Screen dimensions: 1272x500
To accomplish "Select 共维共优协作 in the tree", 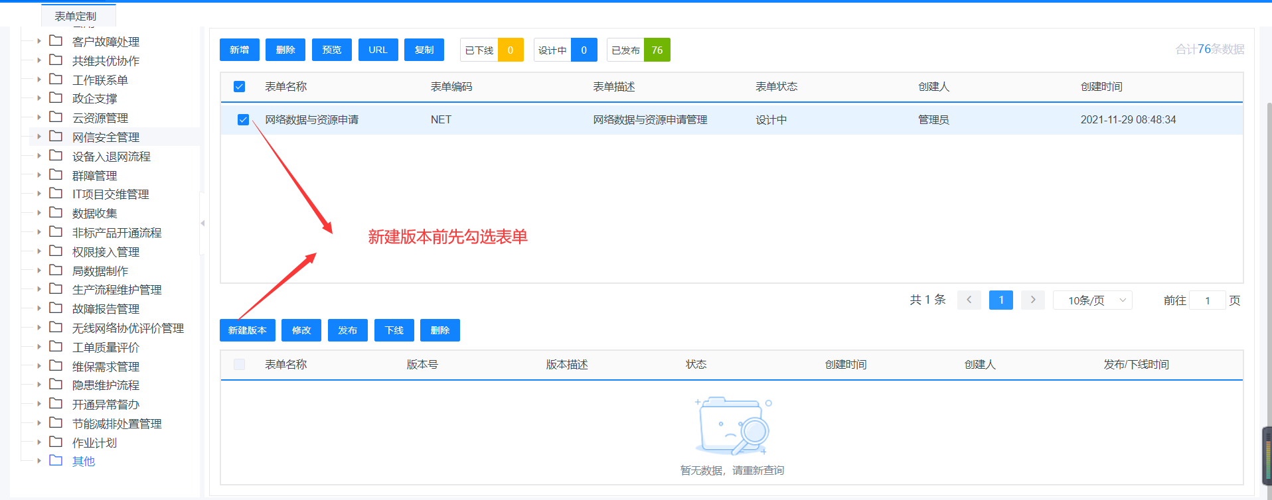I will coord(106,61).
